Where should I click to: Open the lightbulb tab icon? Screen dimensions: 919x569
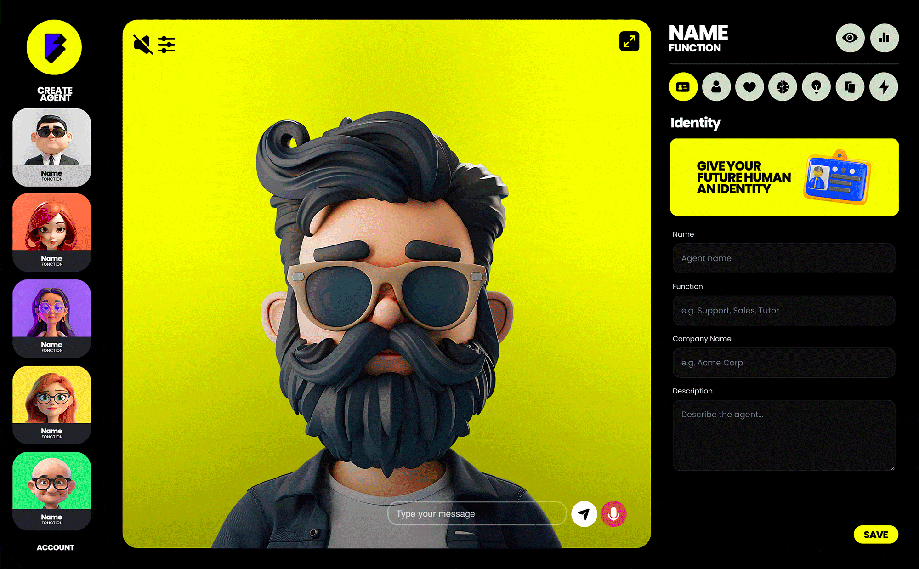click(x=817, y=87)
